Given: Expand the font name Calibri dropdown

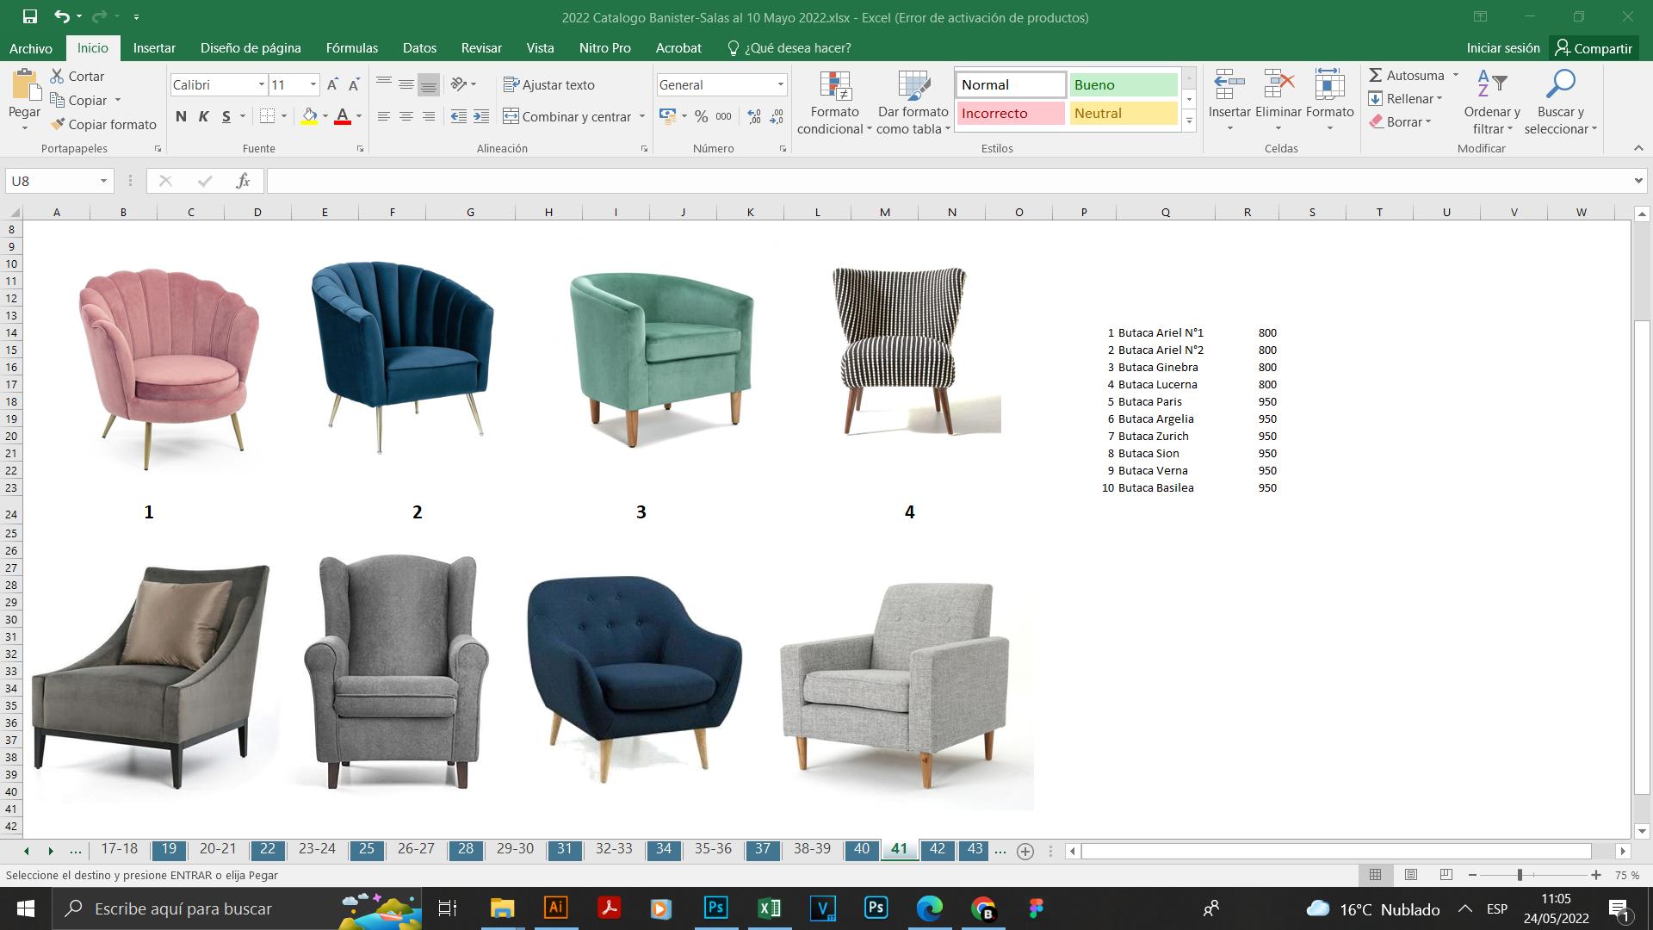Looking at the screenshot, I should pos(261,84).
